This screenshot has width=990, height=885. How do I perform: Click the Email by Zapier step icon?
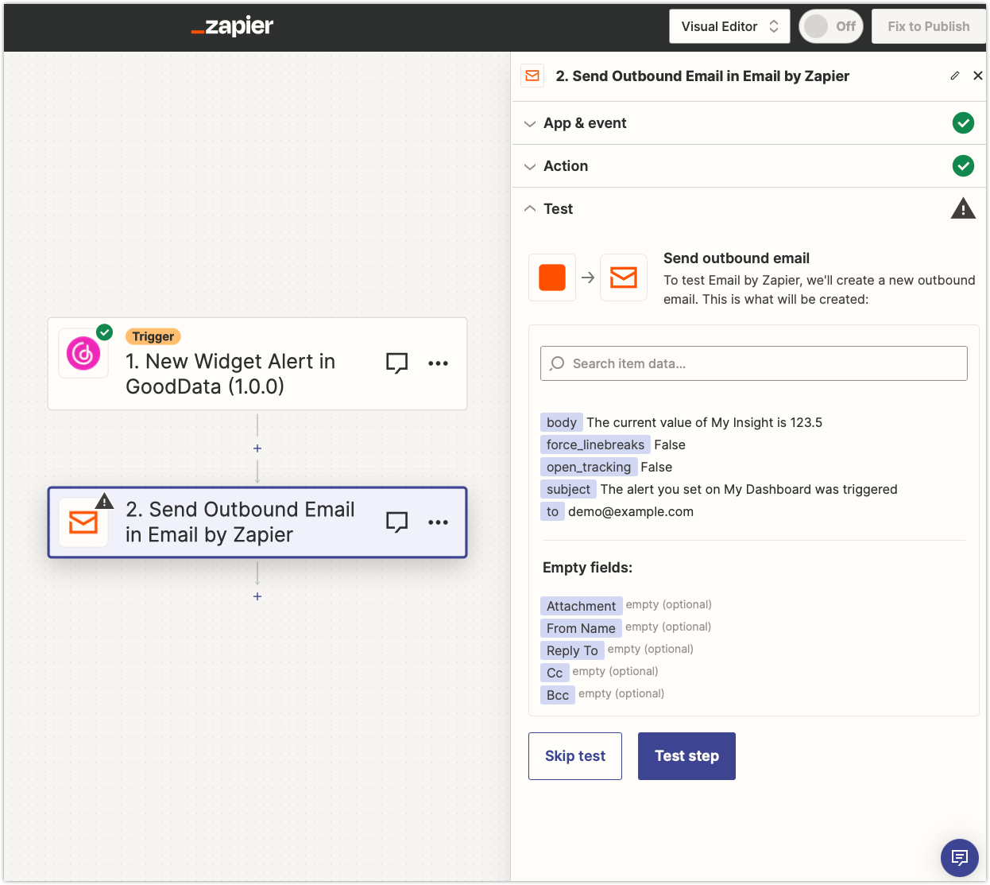point(83,522)
